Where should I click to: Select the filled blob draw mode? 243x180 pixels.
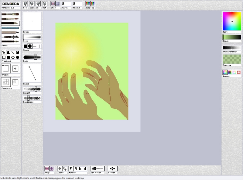[9, 53]
